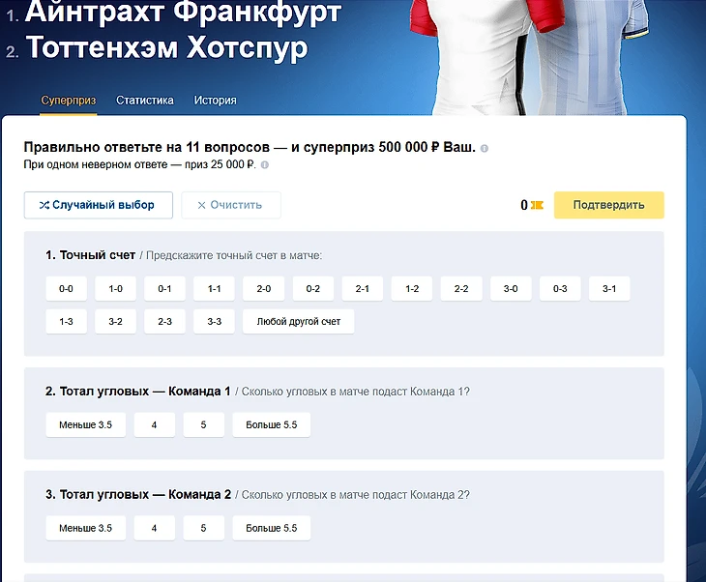The height and width of the screenshot is (582, 706).
Task: Open the История tab
Action: [215, 100]
